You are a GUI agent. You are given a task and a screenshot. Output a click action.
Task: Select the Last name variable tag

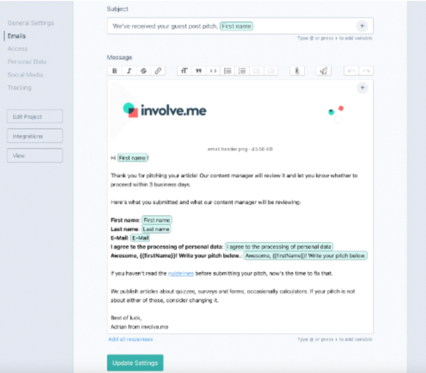[156, 229]
